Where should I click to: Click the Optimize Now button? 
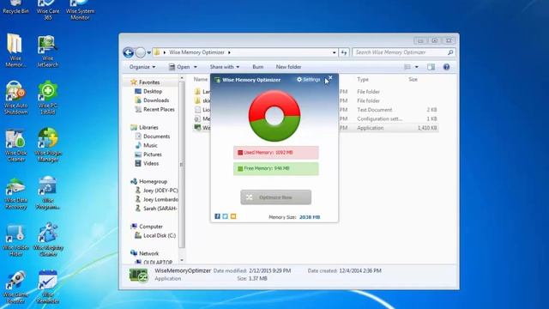point(276,197)
